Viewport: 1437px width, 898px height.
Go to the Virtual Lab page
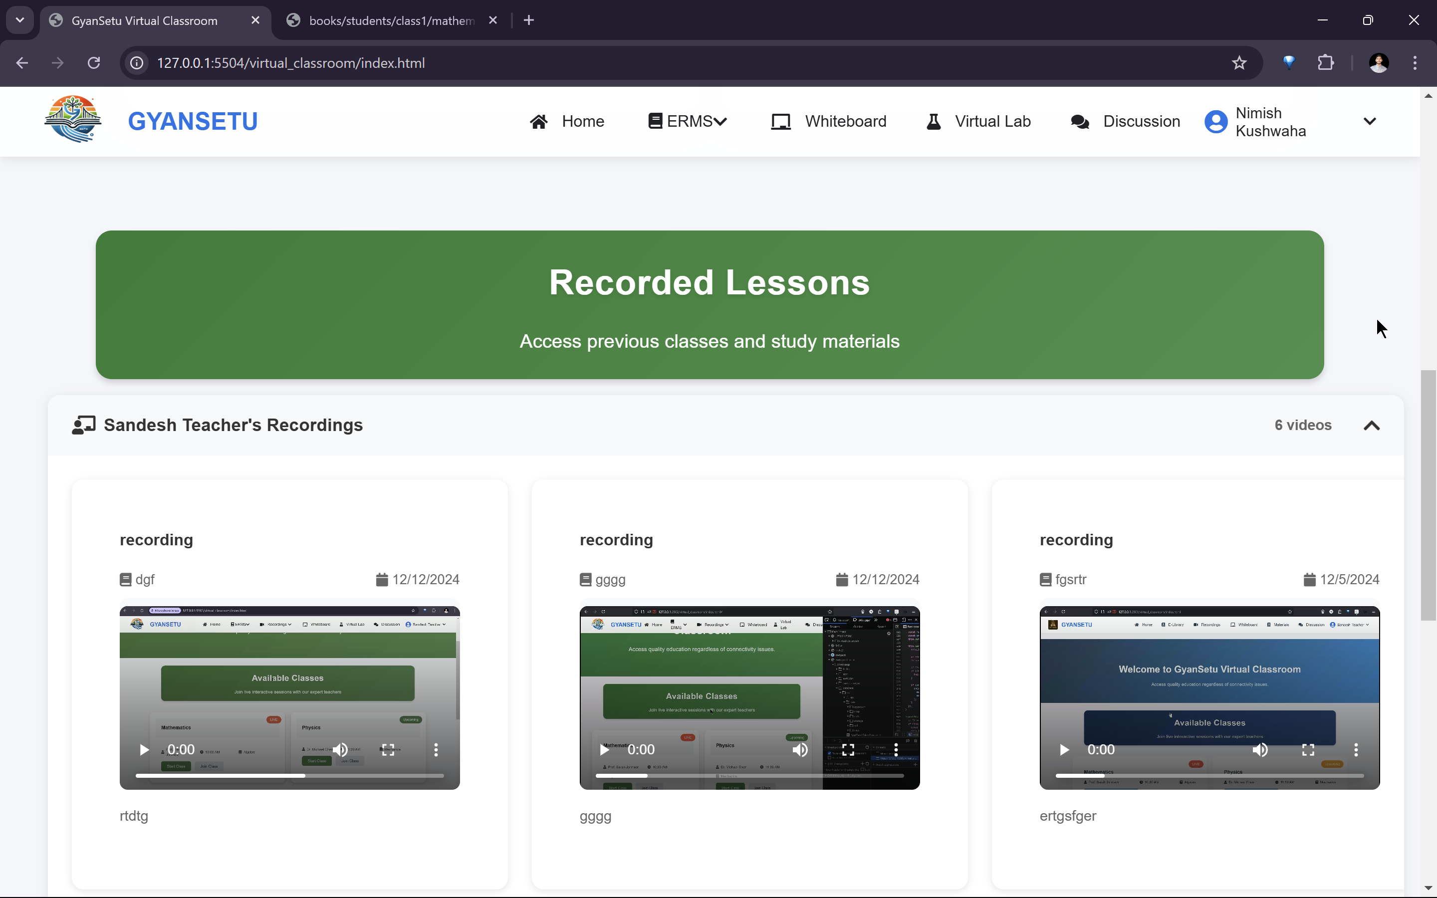point(978,121)
